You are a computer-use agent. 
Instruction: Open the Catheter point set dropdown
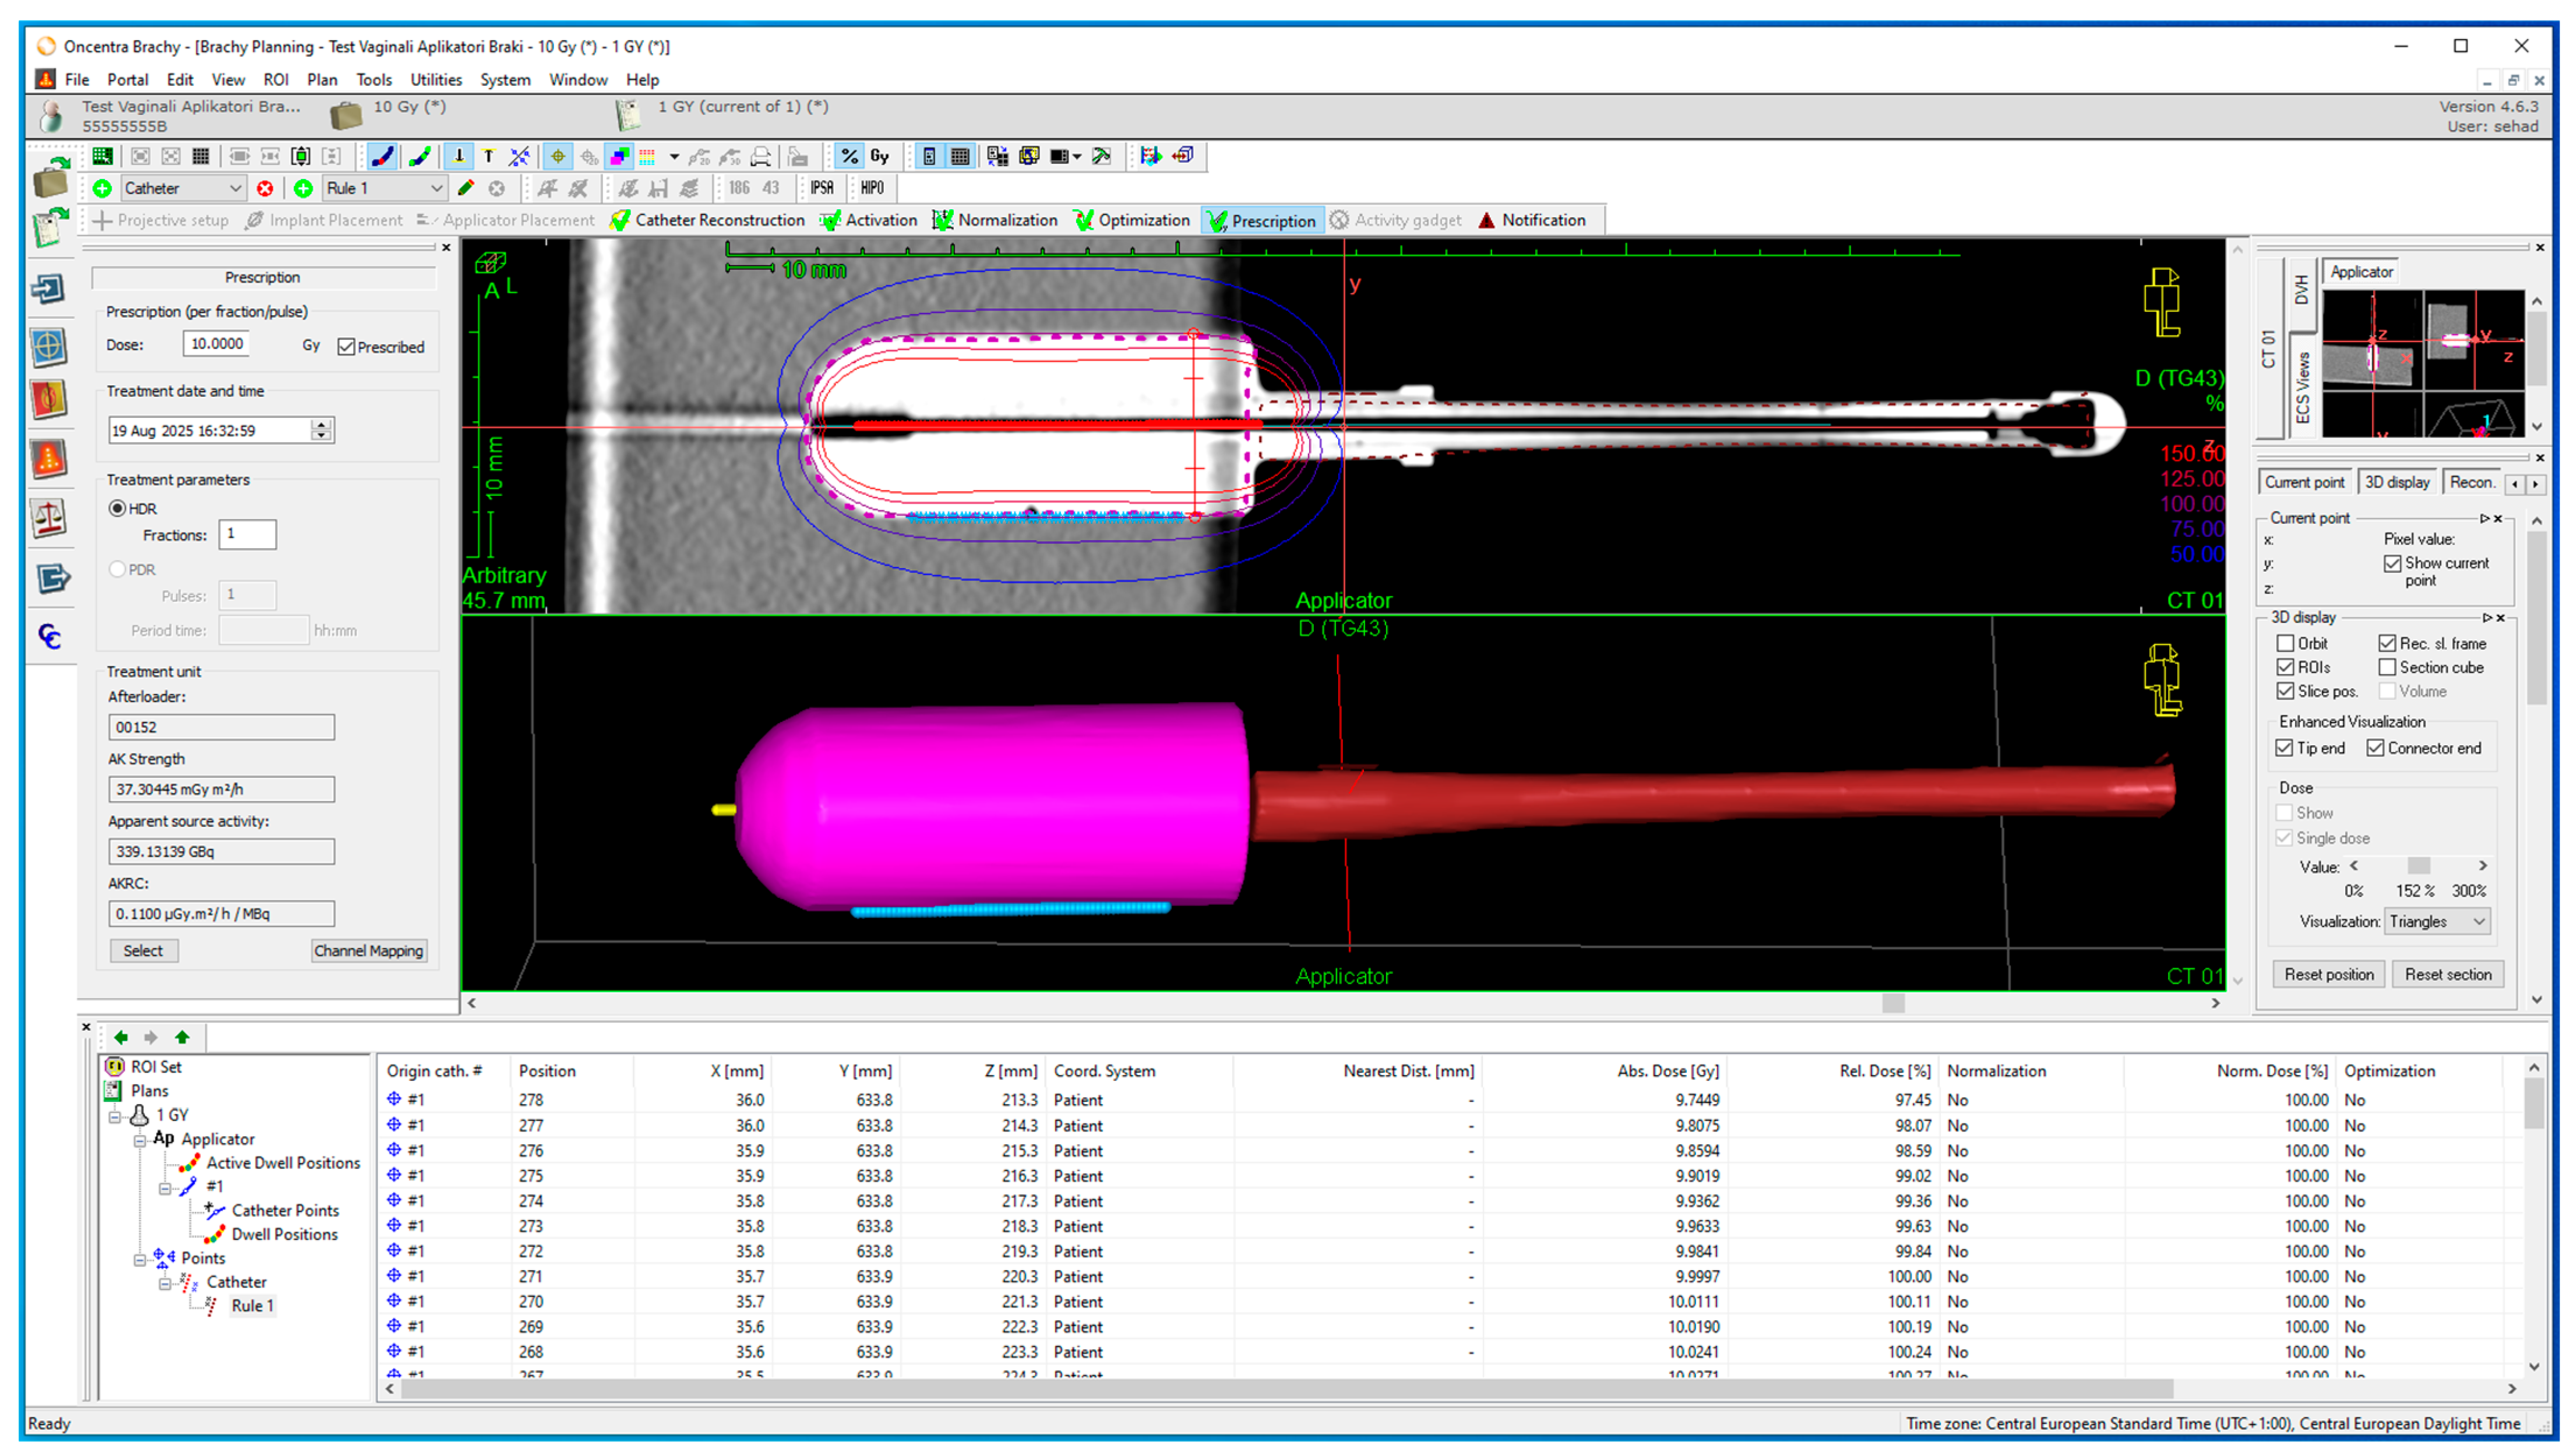[x=235, y=188]
